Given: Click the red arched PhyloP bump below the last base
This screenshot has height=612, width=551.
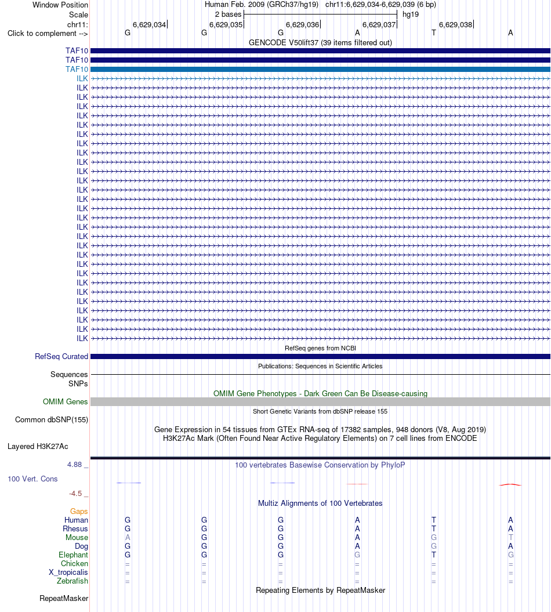Looking at the screenshot, I should coord(510,485).
